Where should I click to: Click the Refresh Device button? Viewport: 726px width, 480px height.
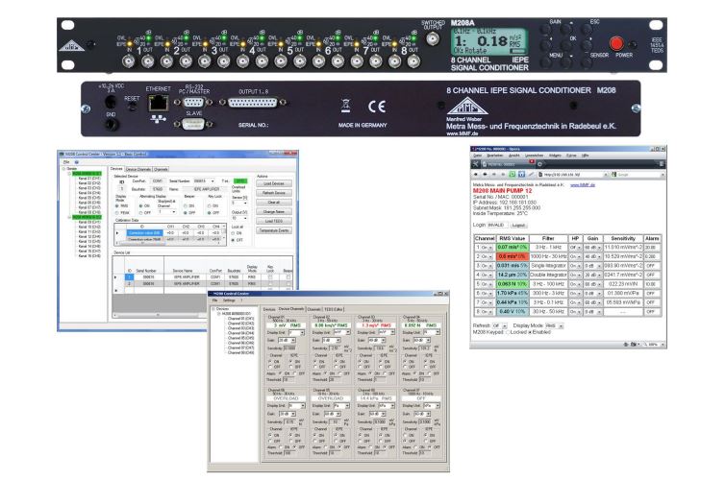(274, 193)
